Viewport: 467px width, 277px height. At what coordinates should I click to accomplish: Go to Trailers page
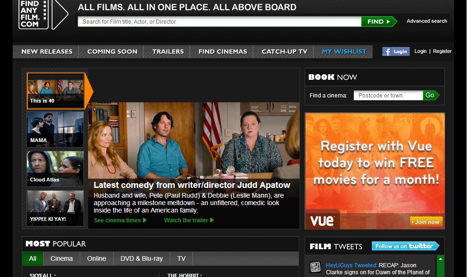(168, 52)
